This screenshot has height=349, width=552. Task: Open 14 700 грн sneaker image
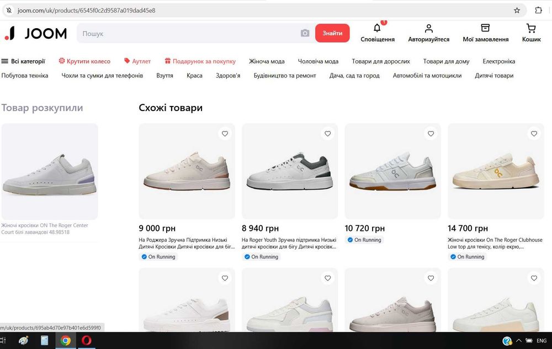[x=496, y=171]
